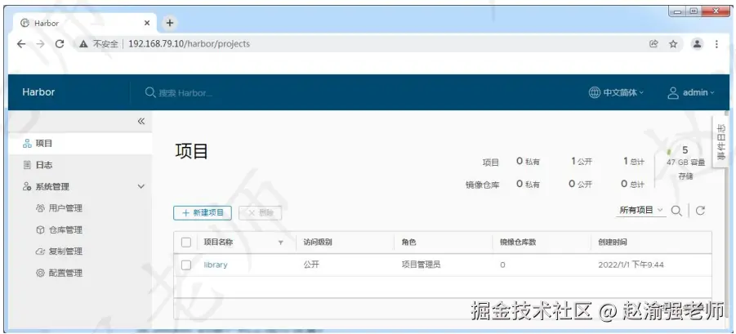Collapse the sidebar with double chevron

[x=141, y=122]
